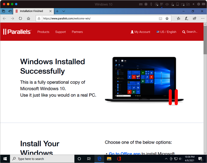Open Task View on taskbar

pyautogui.click(x=89, y=159)
